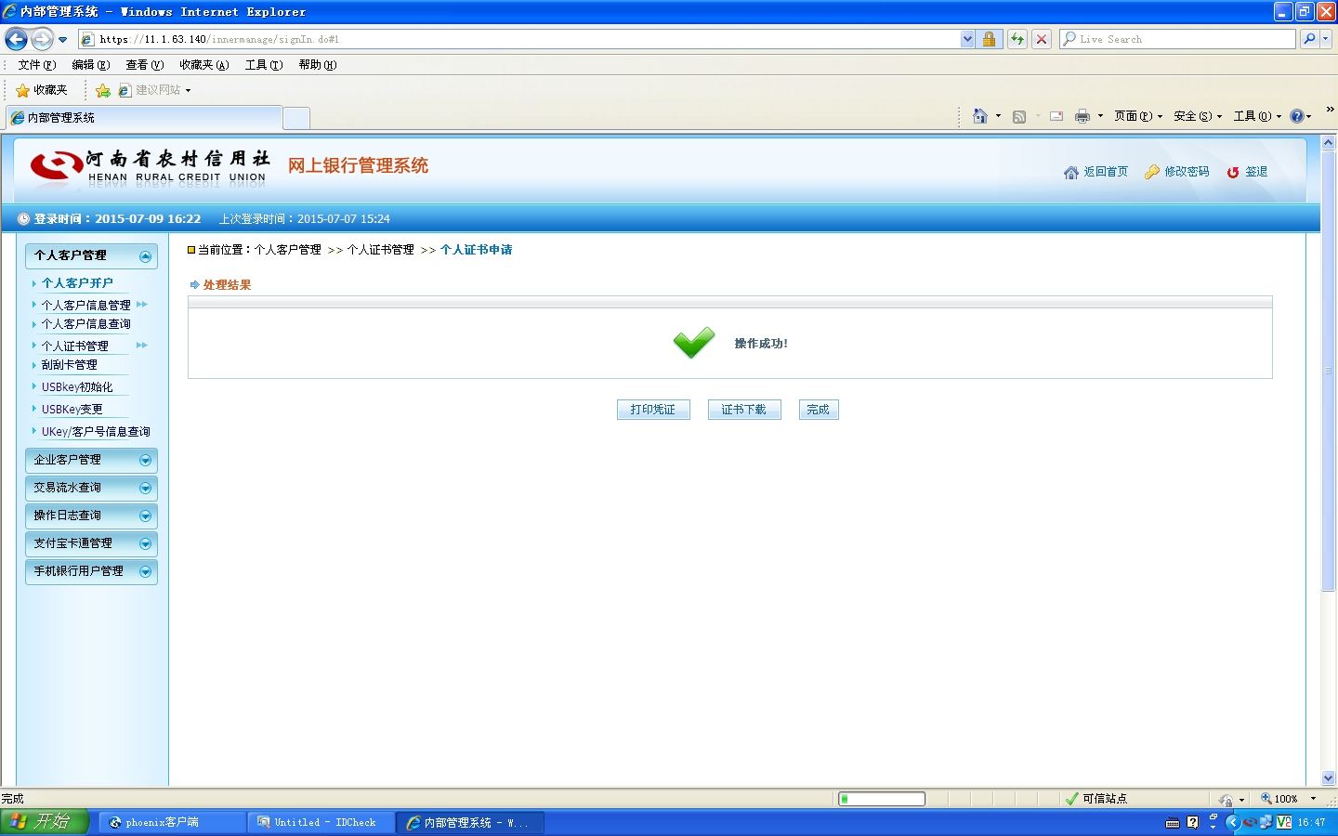Click the Print icon in command bar
This screenshot has width=1338, height=836.
[x=1082, y=116]
